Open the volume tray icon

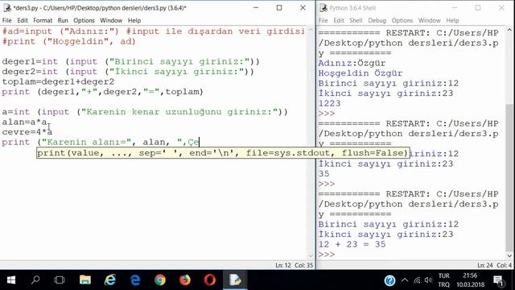coord(428,280)
